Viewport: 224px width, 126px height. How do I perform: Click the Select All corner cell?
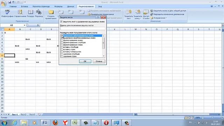pyautogui.click(x=2, y=29)
